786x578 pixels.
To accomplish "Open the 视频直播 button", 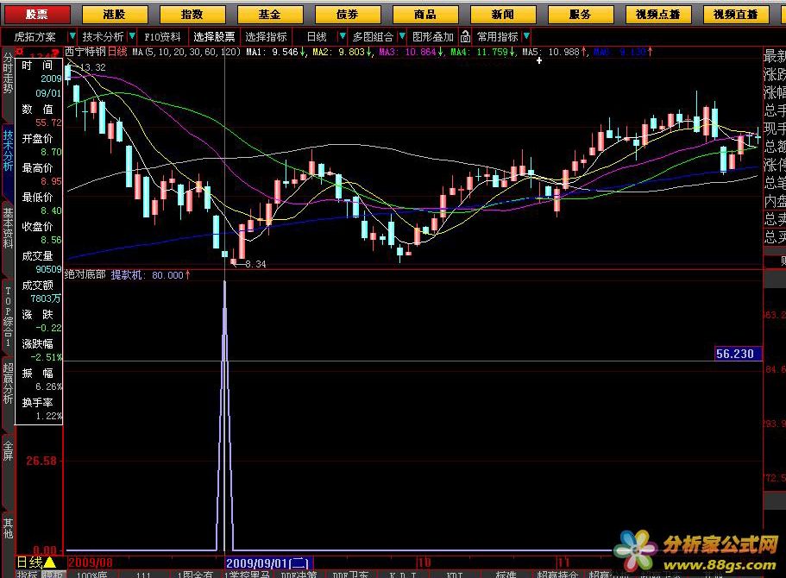I will (735, 15).
